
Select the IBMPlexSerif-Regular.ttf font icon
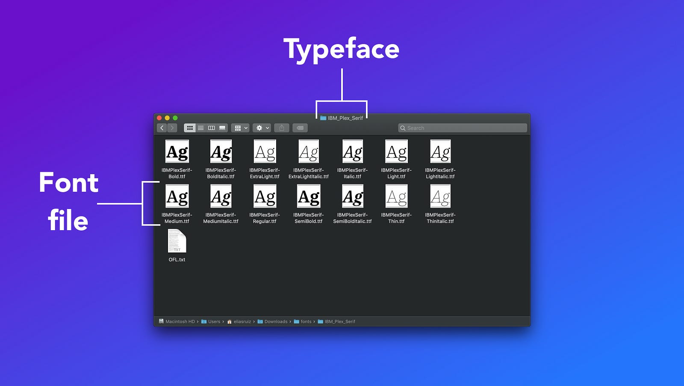(265, 196)
